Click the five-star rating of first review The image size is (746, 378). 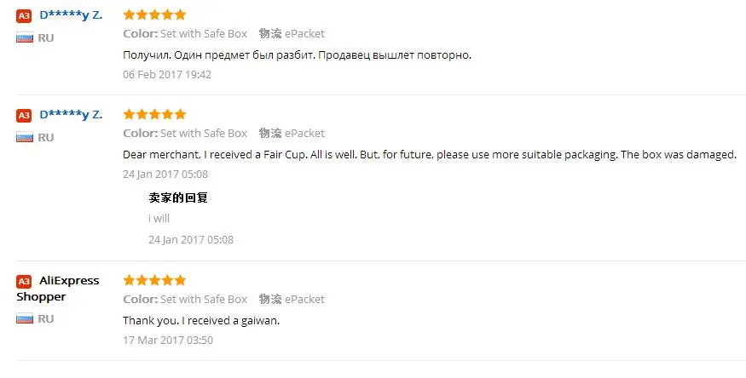pos(154,14)
